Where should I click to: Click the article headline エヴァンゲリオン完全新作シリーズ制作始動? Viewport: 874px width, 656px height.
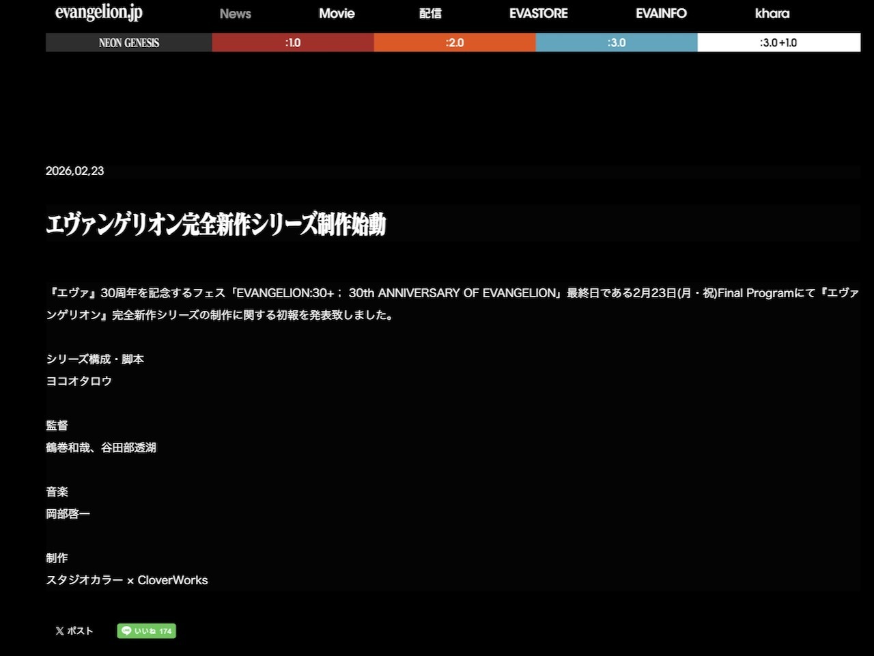[x=216, y=224]
